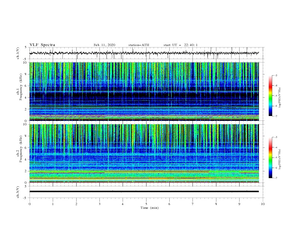Click the "9" tick on the time axis

pos(239,204)
